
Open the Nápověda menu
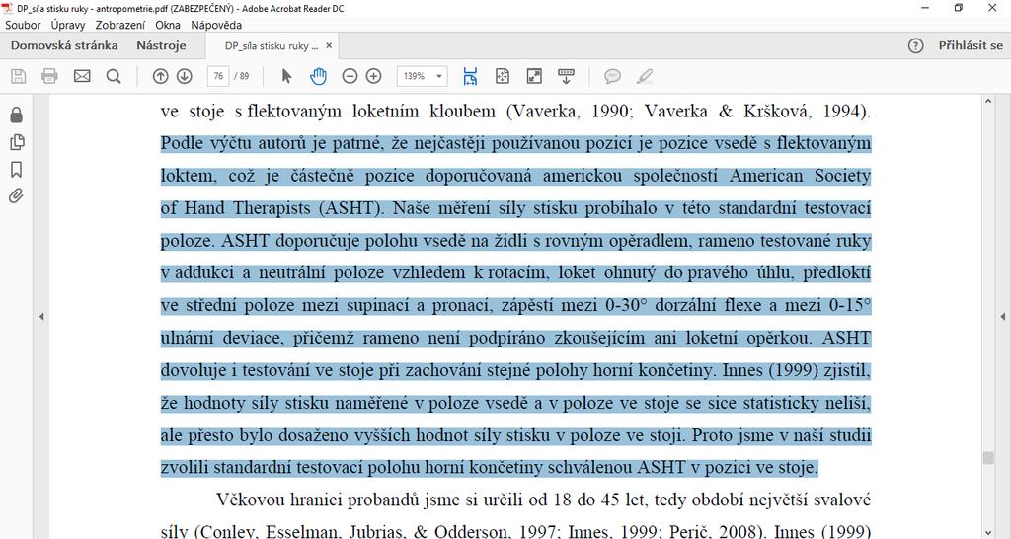pyautogui.click(x=216, y=25)
